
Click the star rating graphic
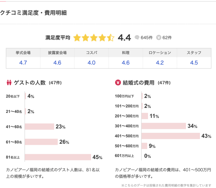pos(94,38)
